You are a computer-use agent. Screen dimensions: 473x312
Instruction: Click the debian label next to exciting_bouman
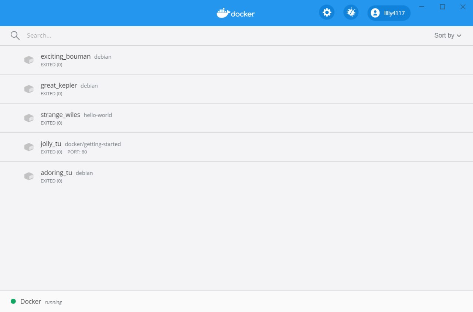[x=103, y=57]
